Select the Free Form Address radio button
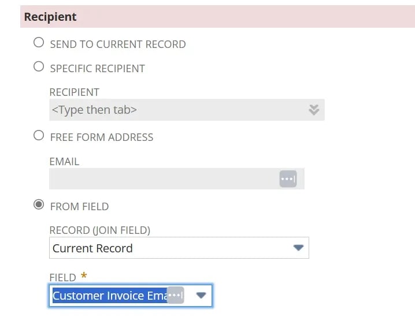Viewport: 415px width, 328px height. (x=39, y=136)
